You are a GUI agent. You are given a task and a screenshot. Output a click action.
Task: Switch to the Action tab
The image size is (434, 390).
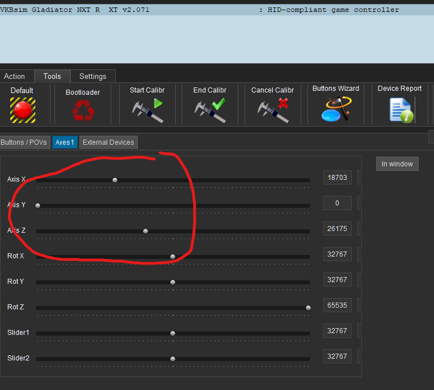[x=14, y=76]
